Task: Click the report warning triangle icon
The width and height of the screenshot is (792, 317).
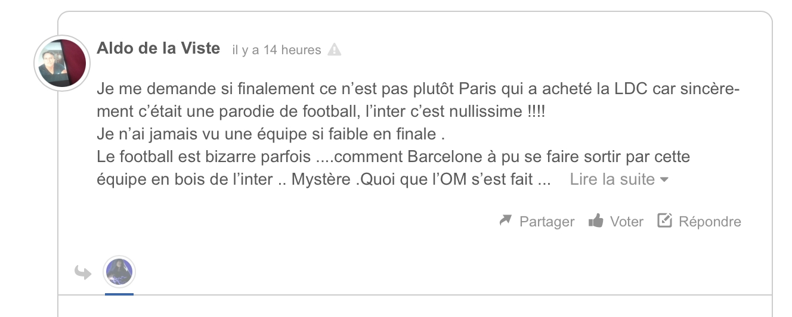Action: pyautogui.click(x=335, y=49)
